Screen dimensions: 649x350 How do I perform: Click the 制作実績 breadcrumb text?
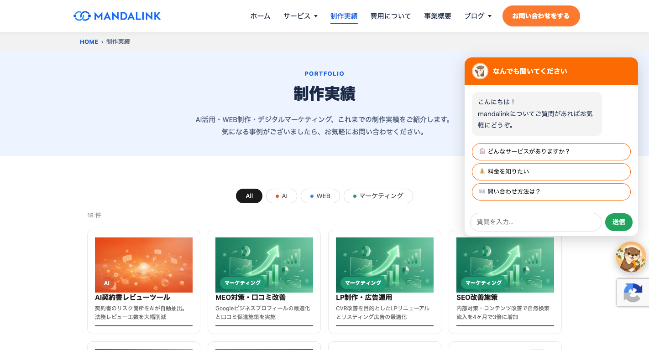[118, 41]
